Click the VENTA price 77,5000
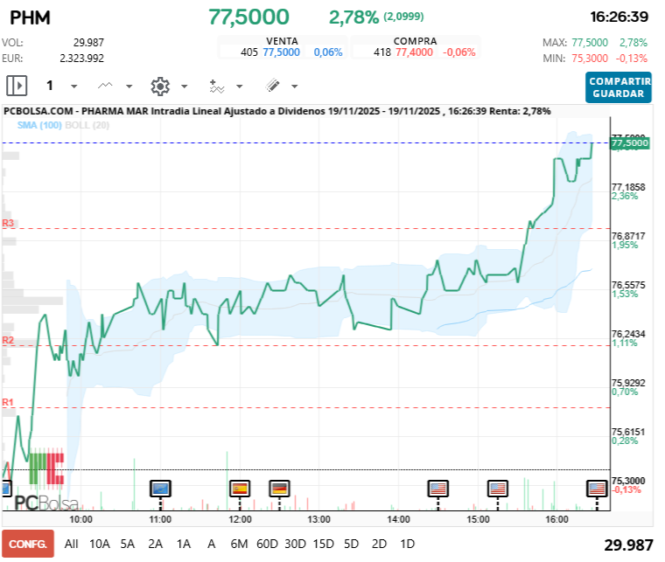 tap(282, 52)
